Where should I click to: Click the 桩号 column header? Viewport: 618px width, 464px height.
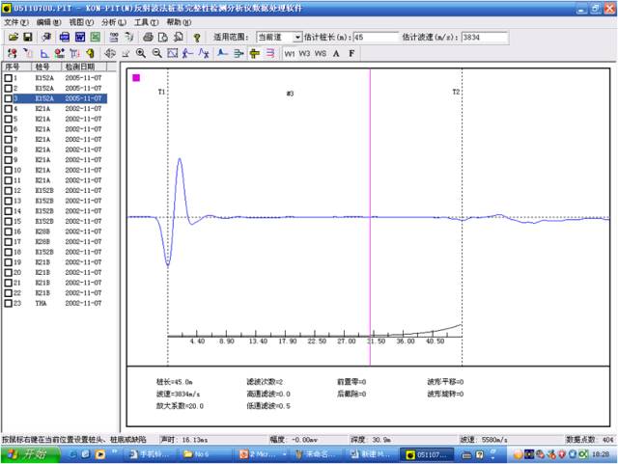pyautogui.click(x=46, y=67)
